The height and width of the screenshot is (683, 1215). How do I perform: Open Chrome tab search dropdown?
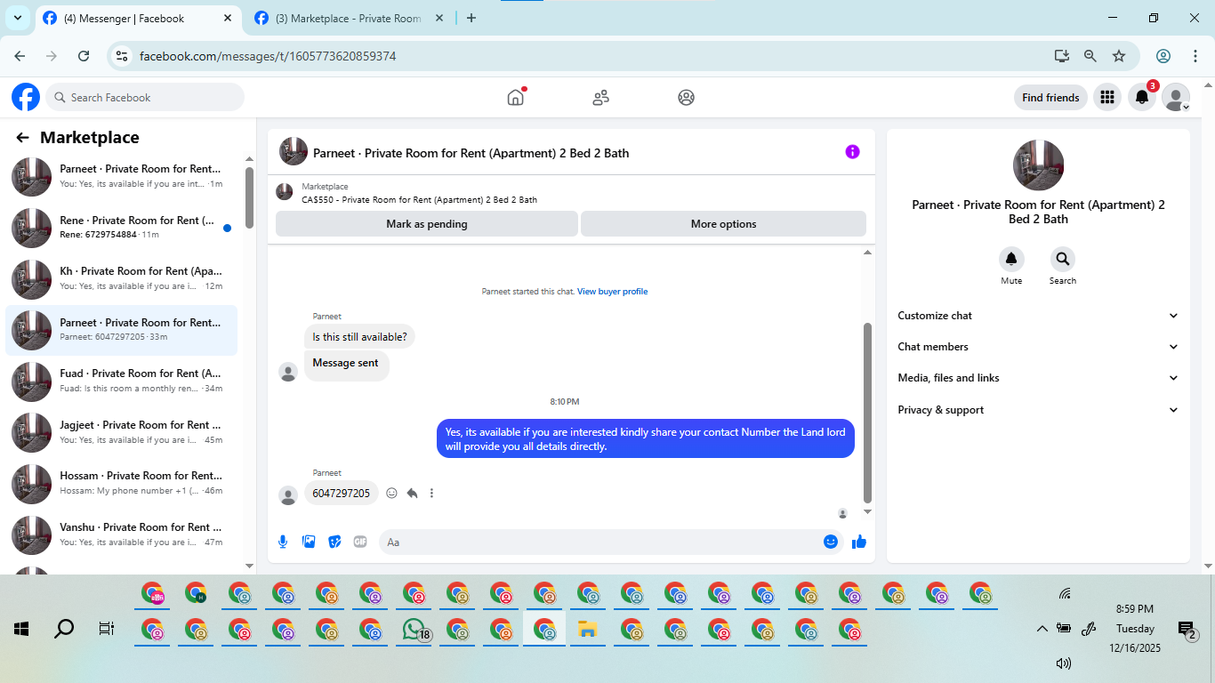17,18
